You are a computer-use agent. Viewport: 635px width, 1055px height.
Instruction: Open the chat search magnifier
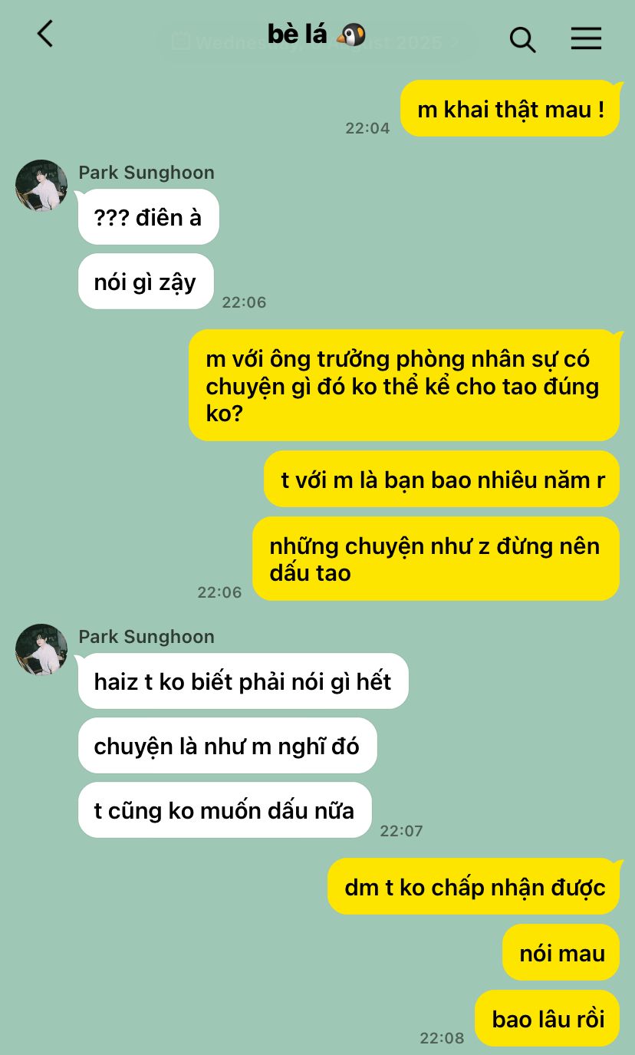point(522,39)
